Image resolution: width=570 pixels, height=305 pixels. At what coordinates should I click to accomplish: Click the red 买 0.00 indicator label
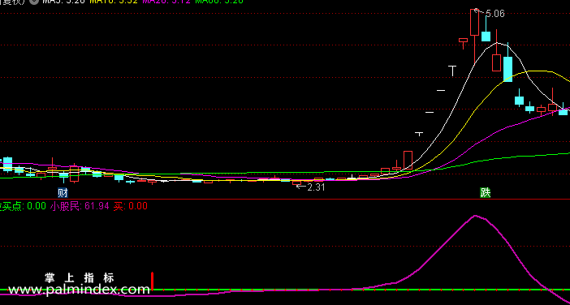[130, 206]
